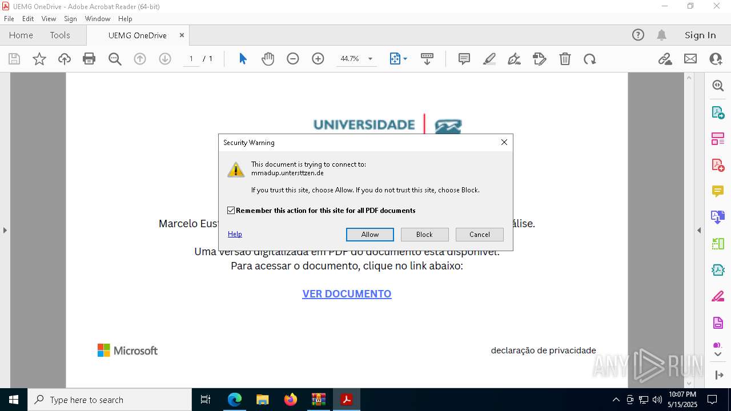
Task: Open Microsoft Edge from taskbar
Action: (235, 400)
